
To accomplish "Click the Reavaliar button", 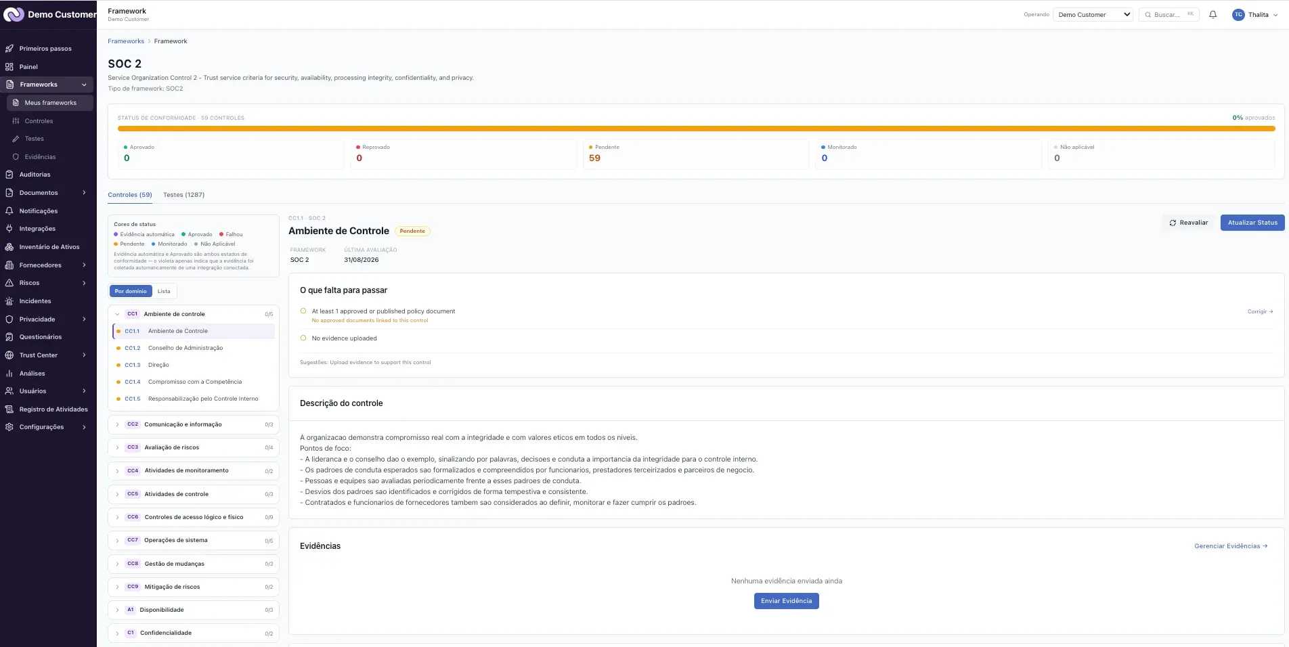I will pos(1189,223).
